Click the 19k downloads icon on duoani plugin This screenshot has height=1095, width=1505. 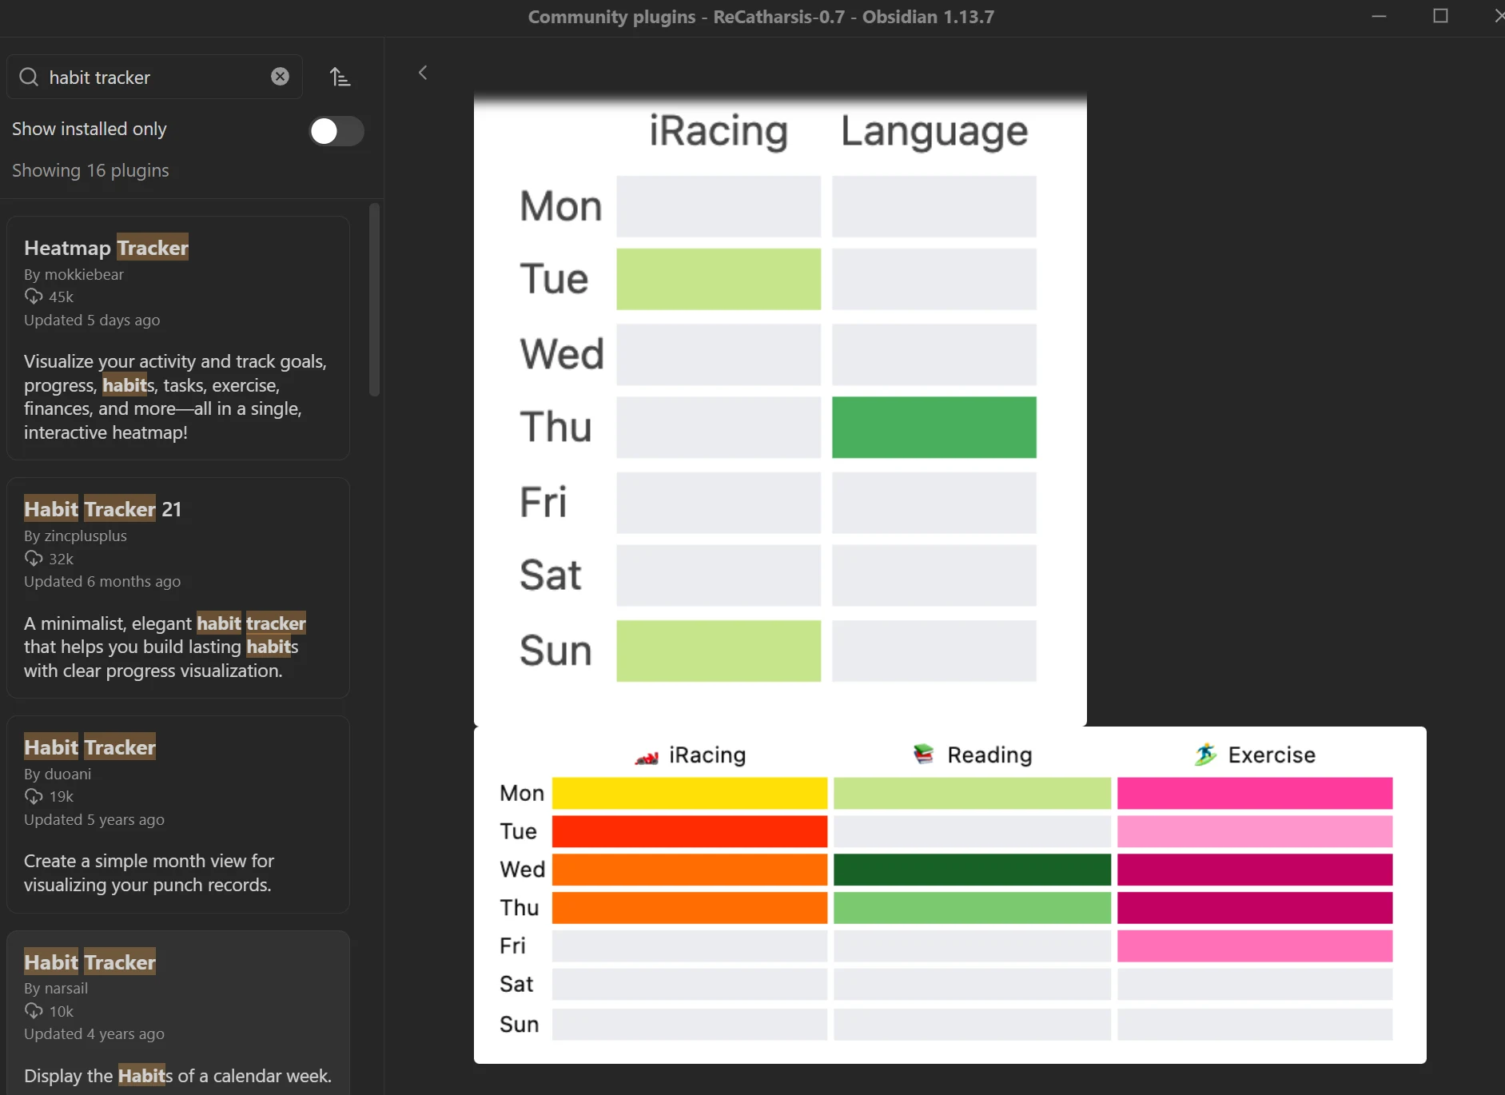[x=34, y=796]
